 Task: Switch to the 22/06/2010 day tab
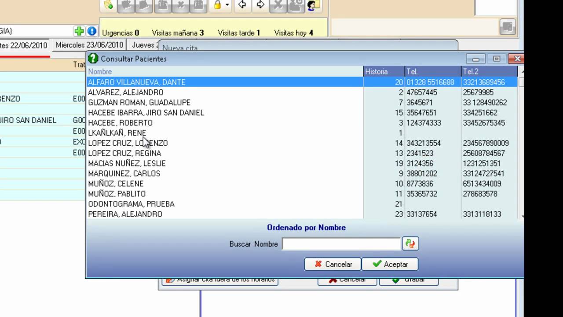pyautogui.click(x=24, y=45)
